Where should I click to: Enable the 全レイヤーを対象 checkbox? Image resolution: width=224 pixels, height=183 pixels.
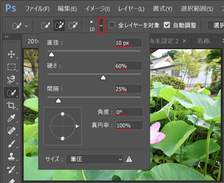112,25
